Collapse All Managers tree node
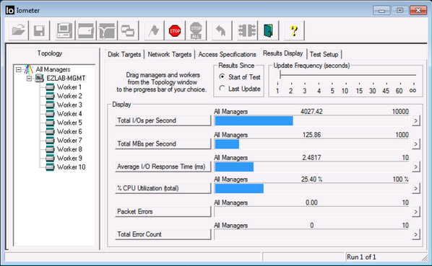The image size is (432, 266). click(19, 69)
